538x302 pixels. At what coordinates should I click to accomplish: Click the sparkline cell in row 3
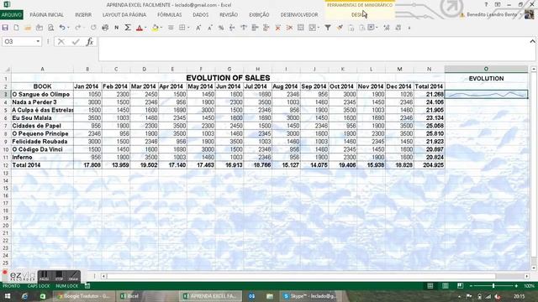pyautogui.click(x=486, y=94)
